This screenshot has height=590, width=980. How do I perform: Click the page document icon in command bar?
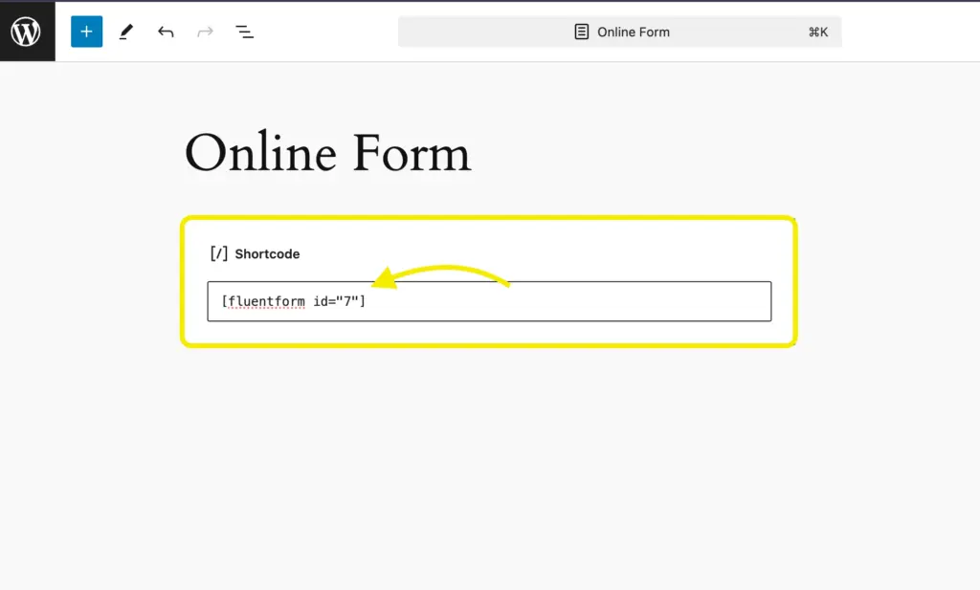(581, 32)
